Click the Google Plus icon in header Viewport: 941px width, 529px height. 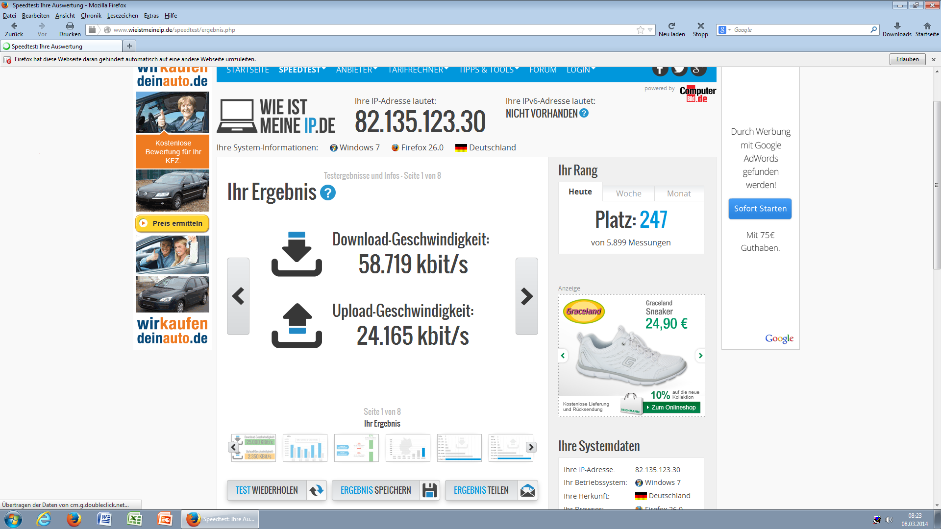pos(698,70)
